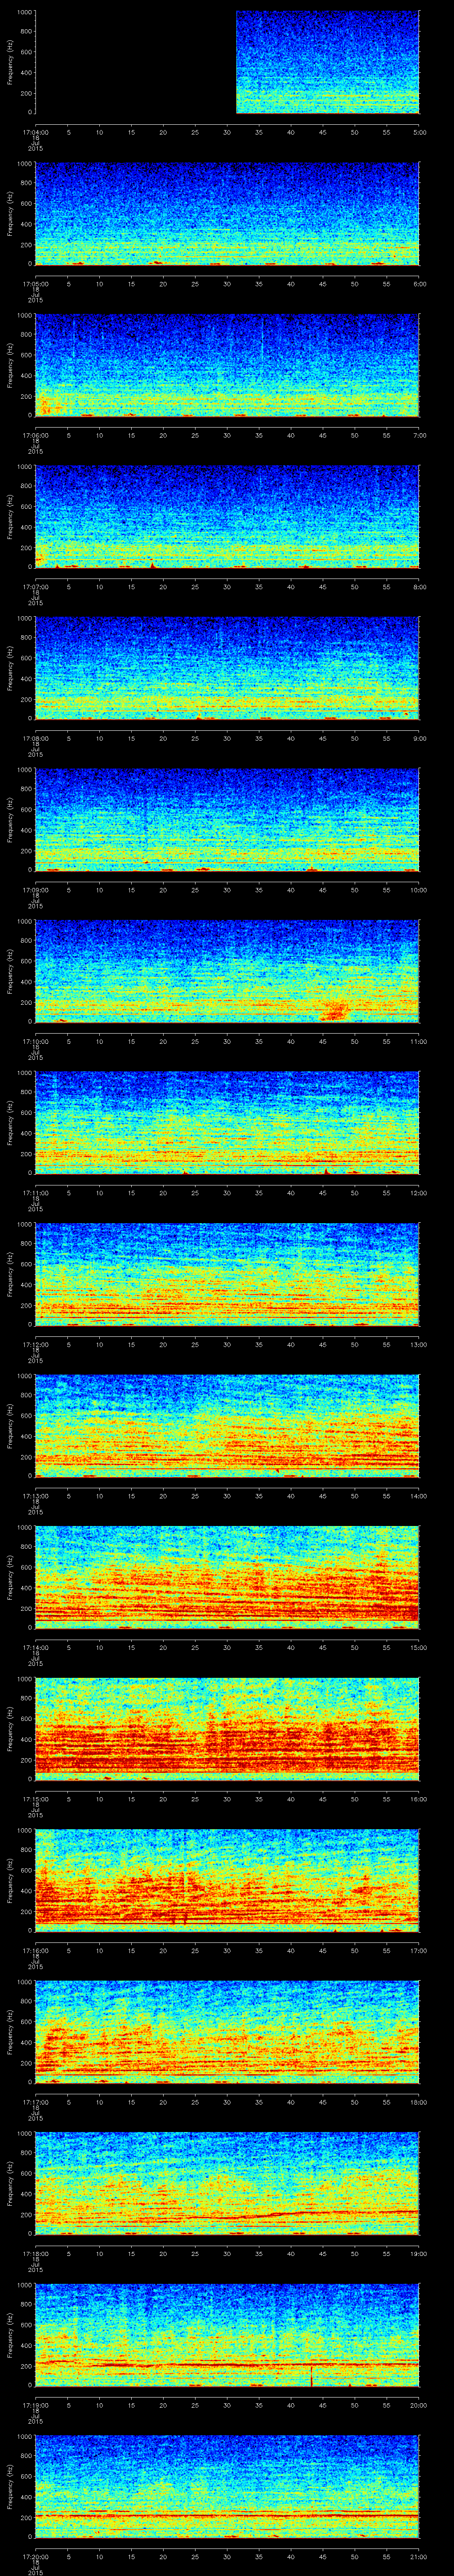The height and width of the screenshot is (2576, 454).
Task: Click the spectrogram panel starting at 17:05:00
Action: [x=227, y=214]
